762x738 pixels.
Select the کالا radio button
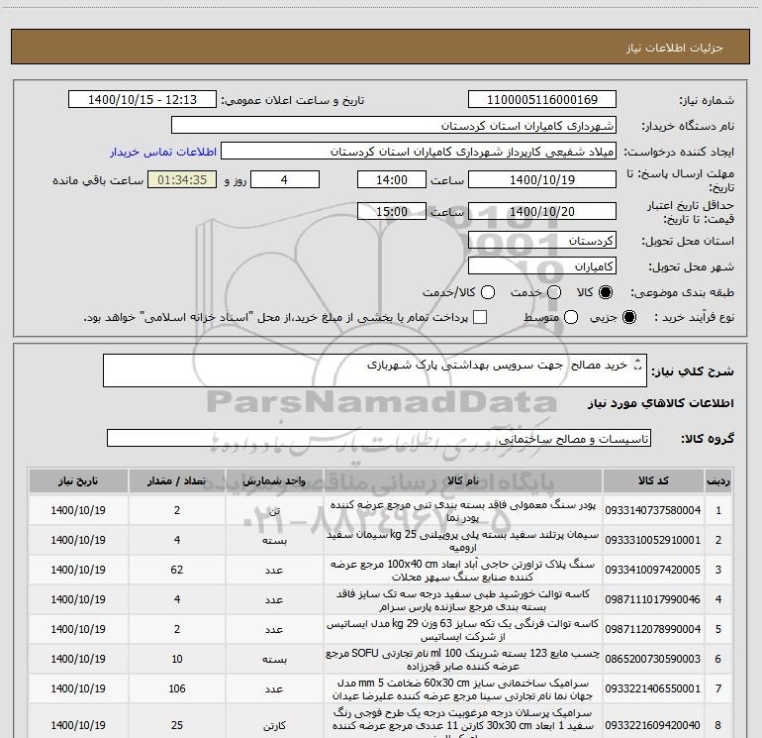606,292
